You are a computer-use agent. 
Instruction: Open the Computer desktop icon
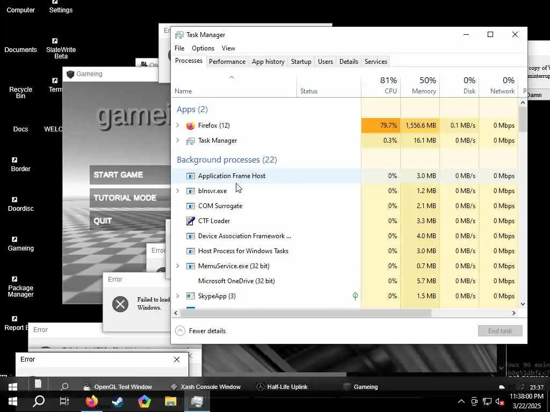point(21,10)
